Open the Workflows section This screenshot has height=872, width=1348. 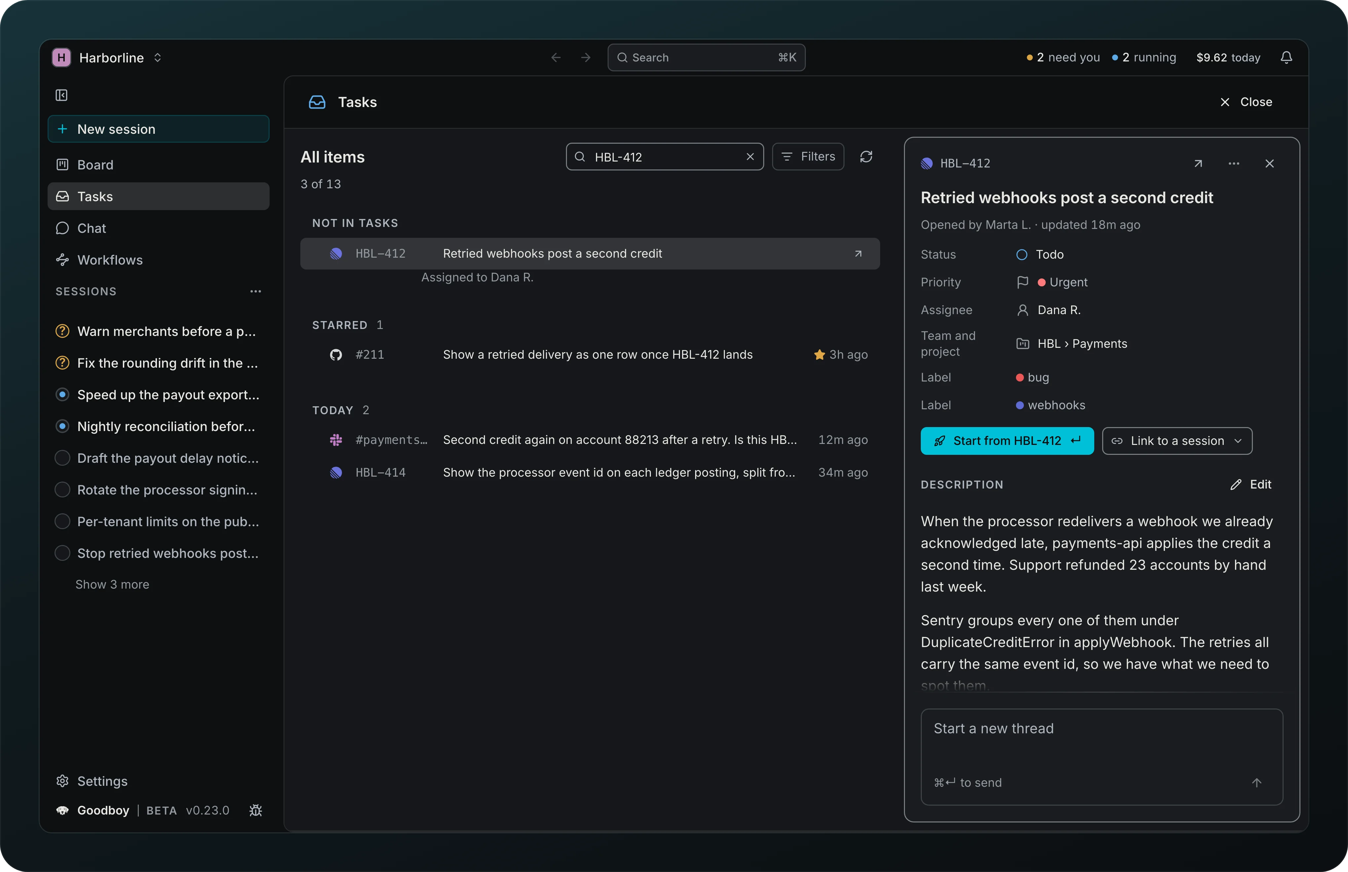(159, 260)
